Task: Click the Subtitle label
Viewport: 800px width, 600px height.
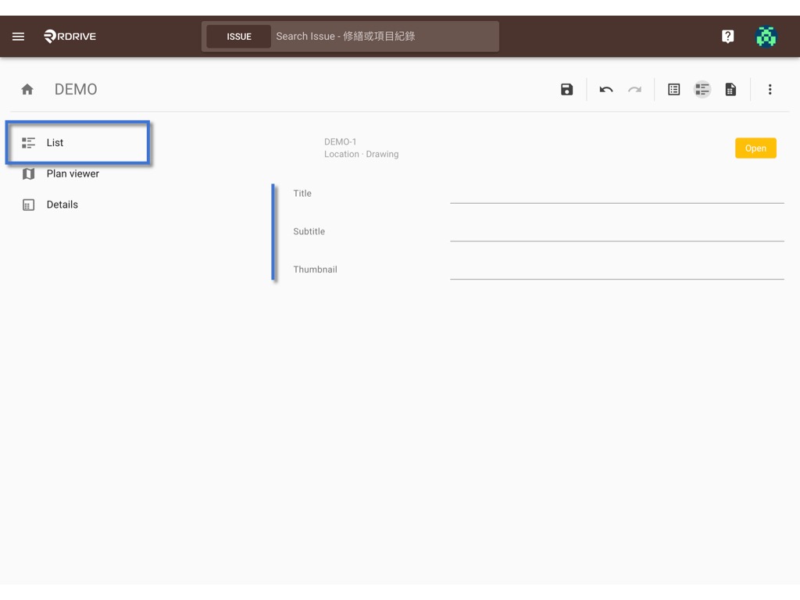Action: 309,231
